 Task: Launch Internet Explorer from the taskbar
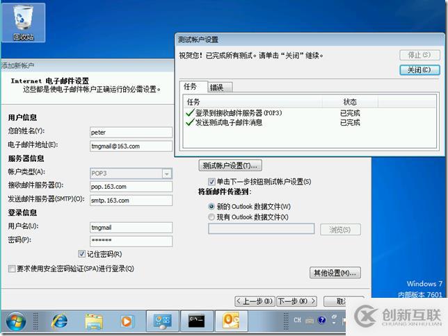click(x=59, y=321)
